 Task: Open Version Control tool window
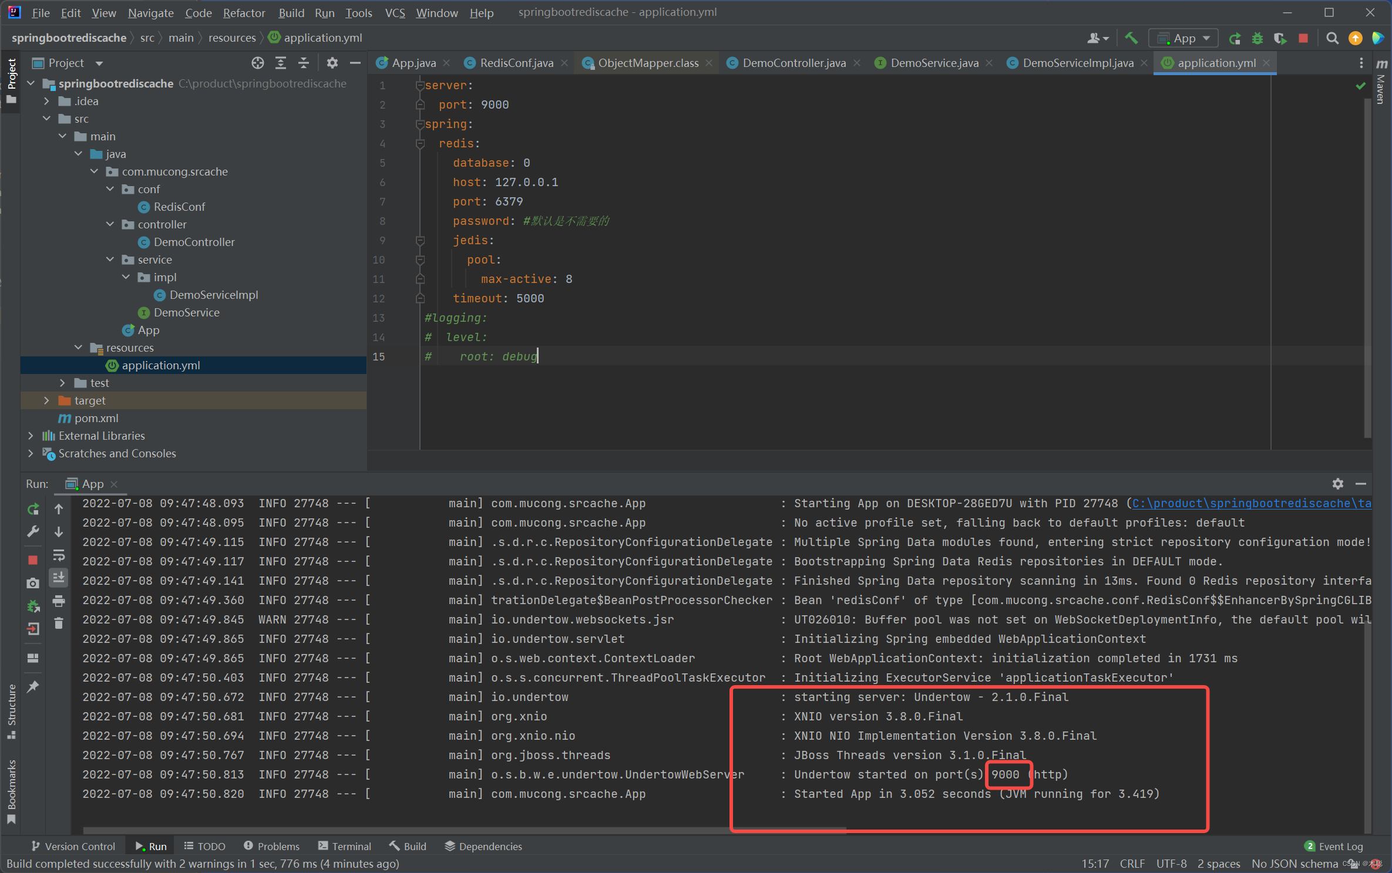coord(73,846)
